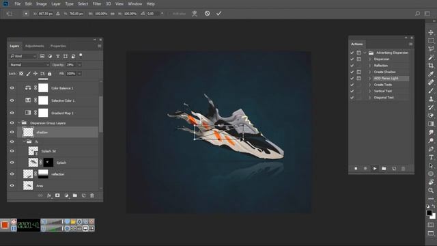Open the File menu

click(x=18, y=4)
